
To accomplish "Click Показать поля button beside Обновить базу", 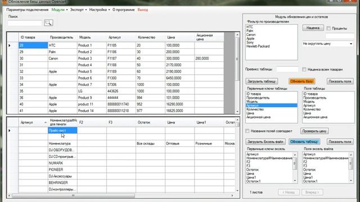I will 340,81.
